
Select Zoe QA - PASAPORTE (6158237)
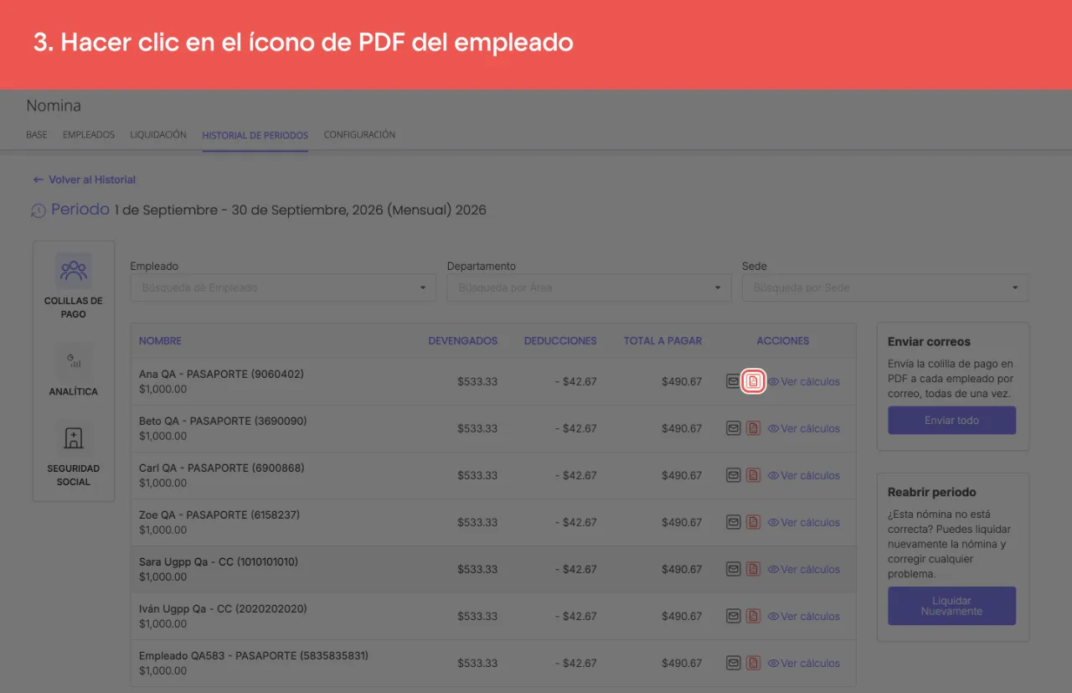pos(219,515)
